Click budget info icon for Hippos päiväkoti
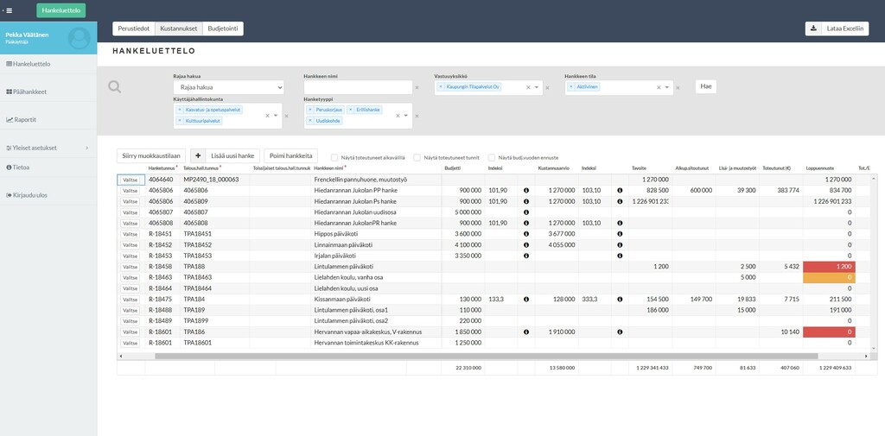Viewport: 885px width, 436px height. pyautogui.click(x=526, y=233)
